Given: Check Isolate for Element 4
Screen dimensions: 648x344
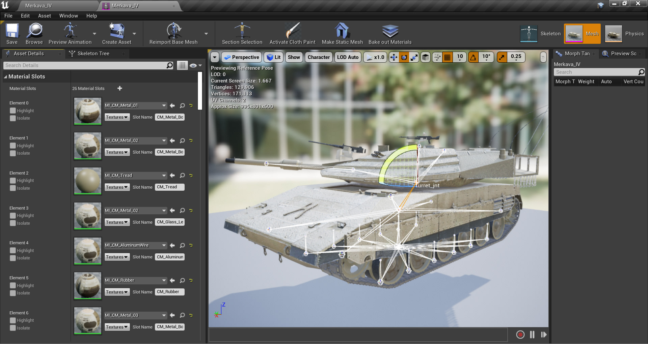Looking at the screenshot, I should click(13, 258).
